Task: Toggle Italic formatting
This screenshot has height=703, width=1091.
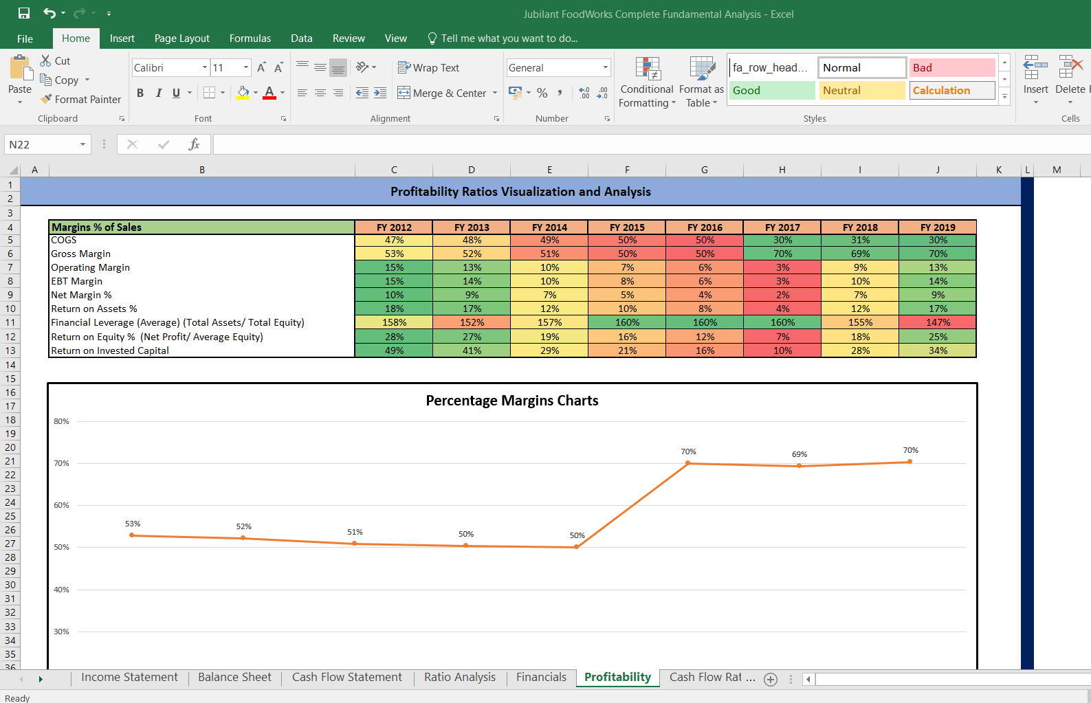Action: [x=159, y=93]
